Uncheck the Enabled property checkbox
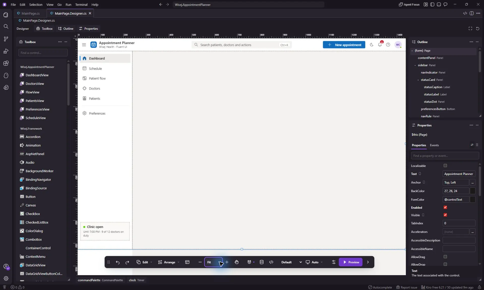The height and width of the screenshot is (290, 484). click(x=445, y=207)
